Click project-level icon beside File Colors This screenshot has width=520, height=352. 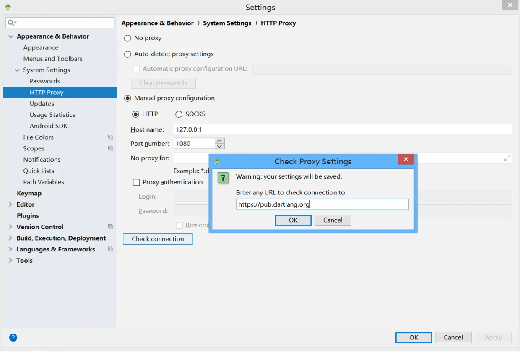110,137
